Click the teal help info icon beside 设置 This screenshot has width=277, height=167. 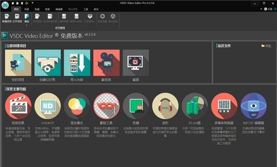275,9
